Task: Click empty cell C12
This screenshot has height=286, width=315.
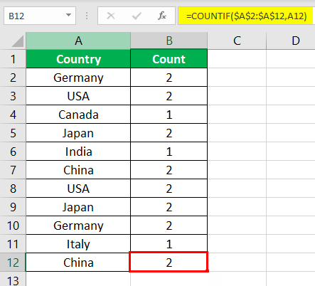Action: [x=237, y=263]
